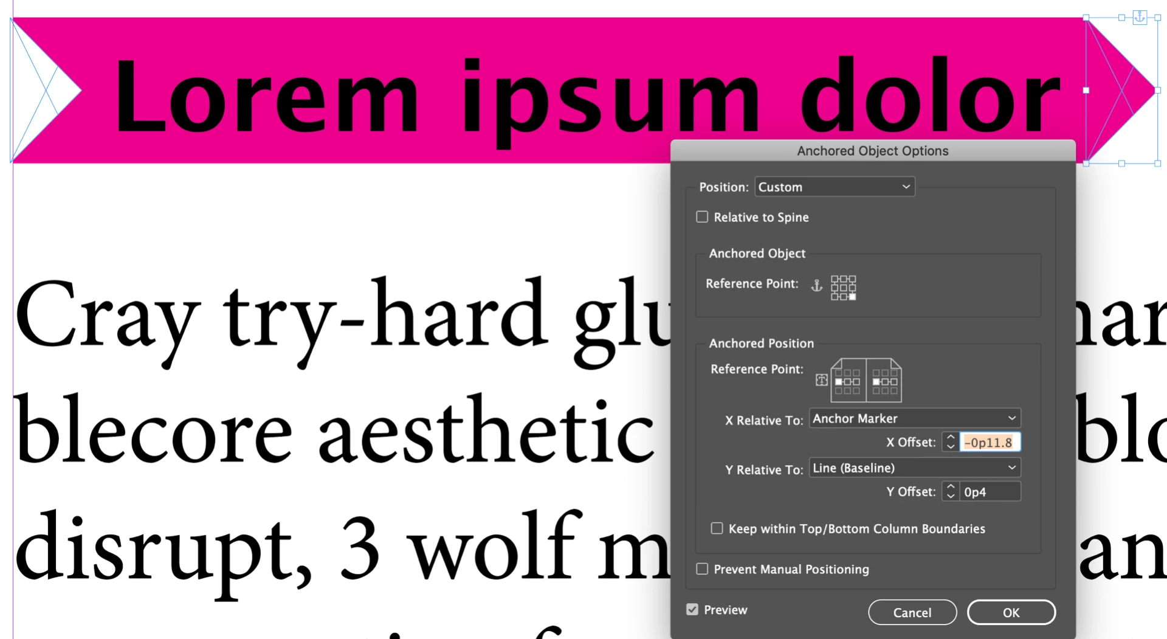Click the Cancel button
The image size is (1167, 639).
pos(912,612)
